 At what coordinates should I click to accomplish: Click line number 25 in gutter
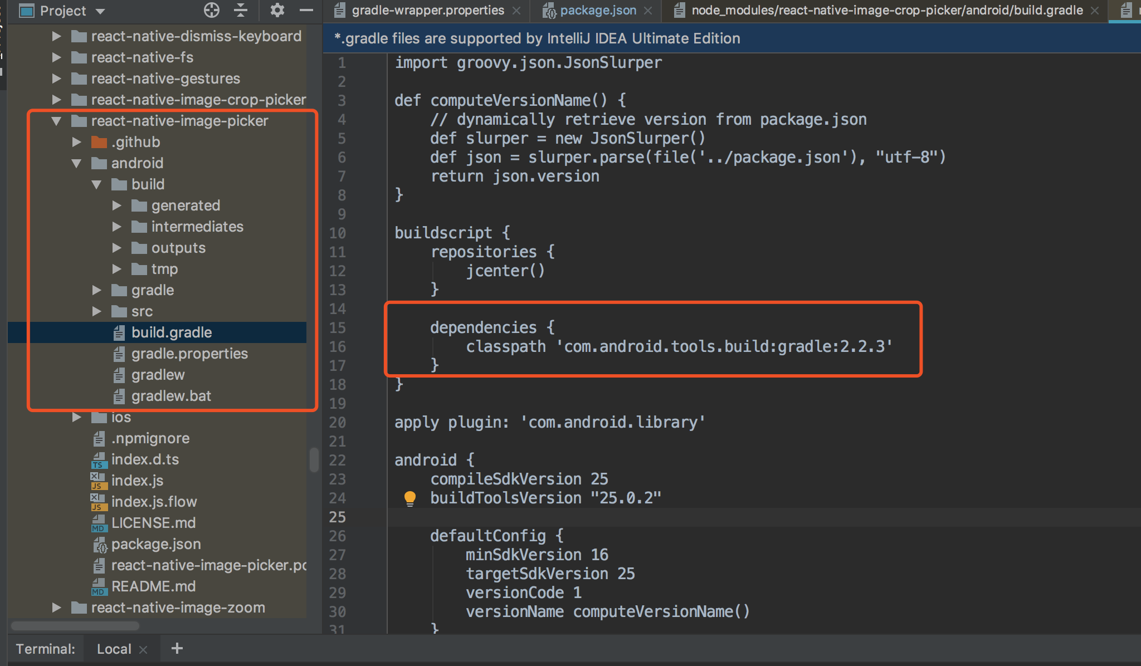click(x=337, y=517)
